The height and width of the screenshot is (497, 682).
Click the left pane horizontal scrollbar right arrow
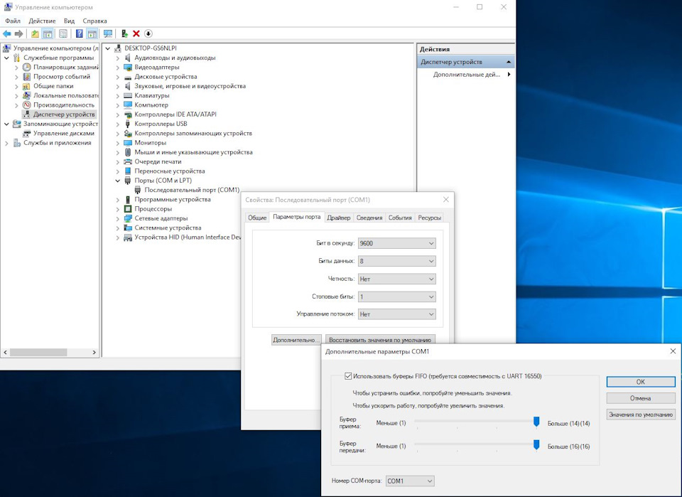tap(94, 352)
